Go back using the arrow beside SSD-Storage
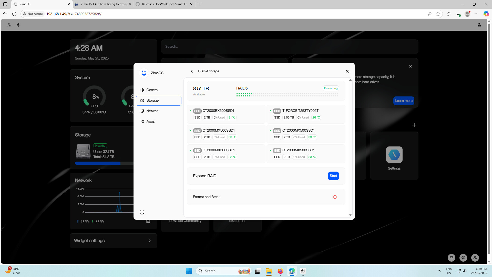 point(192,71)
